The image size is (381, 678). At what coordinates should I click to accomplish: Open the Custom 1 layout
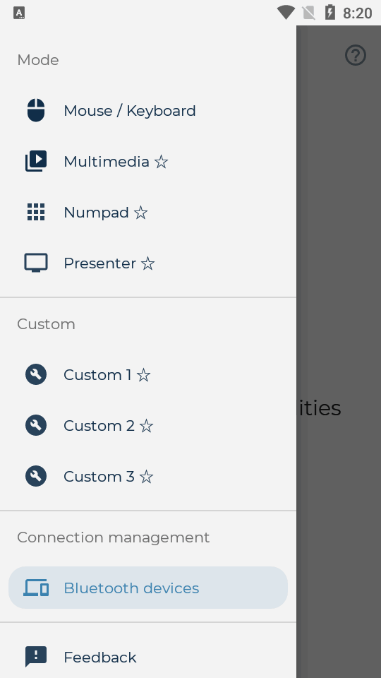148,374
